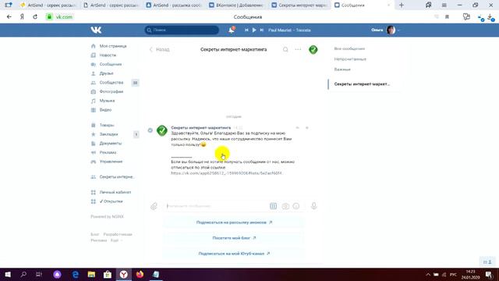Viewport: 499px width, 281px height.
Task: Open Ольга profile dropdown menu
Action: click(x=385, y=30)
